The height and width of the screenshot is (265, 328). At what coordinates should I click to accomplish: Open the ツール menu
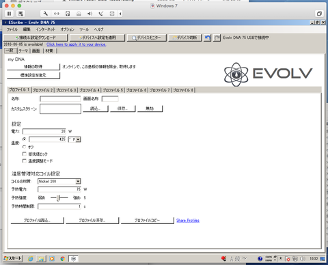84,29
